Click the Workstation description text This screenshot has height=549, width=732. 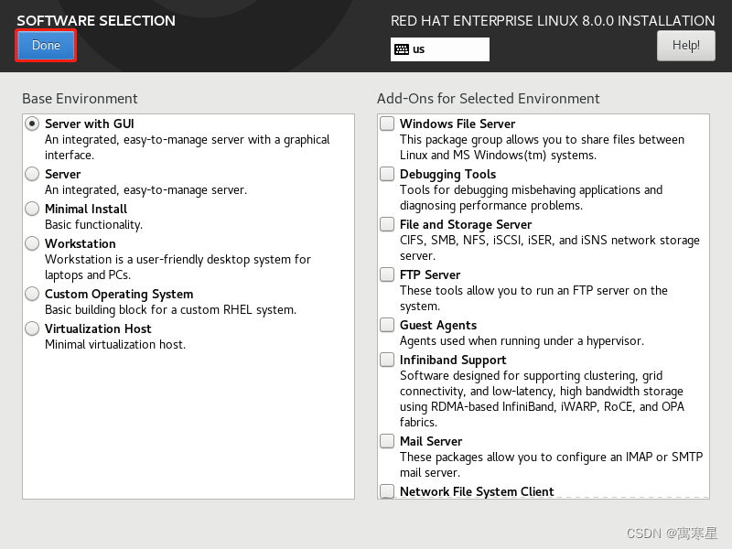coord(178,267)
